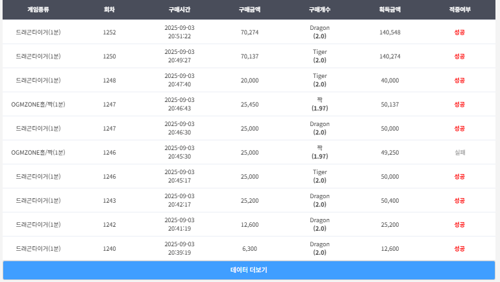
Task: Click winnings value 50,400
Action: pyautogui.click(x=390, y=201)
